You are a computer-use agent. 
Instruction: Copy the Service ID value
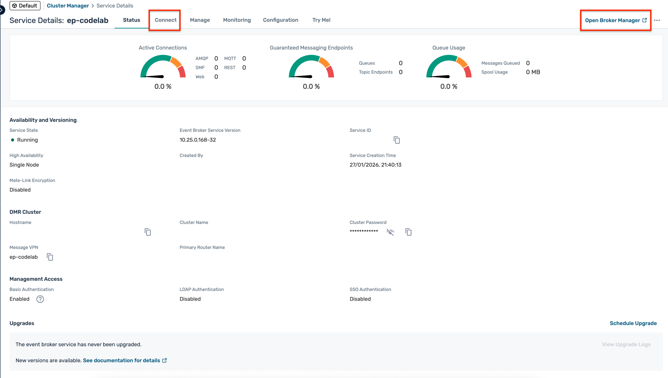[x=397, y=140]
